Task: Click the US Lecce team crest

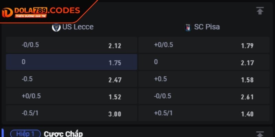Action: (x=56, y=27)
